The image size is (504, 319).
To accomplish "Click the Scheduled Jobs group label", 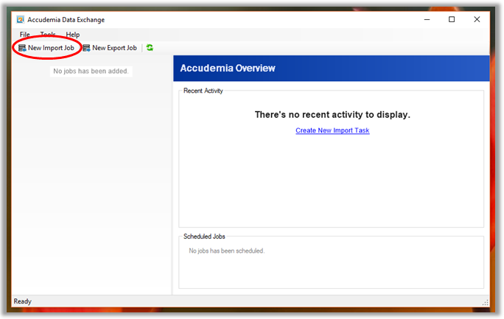I will coord(204,236).
